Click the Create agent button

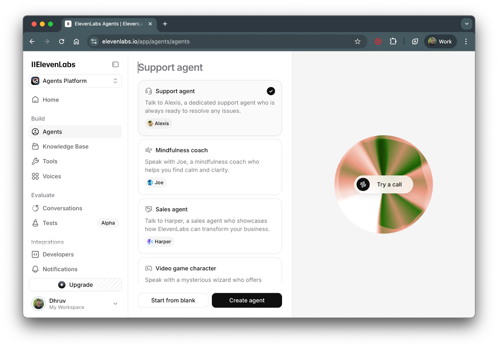pos(247,300)
